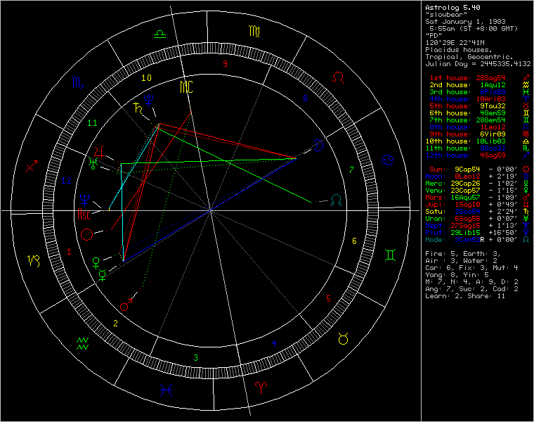Click the 'Moon: 0Leo12' row
The width and height of the screenshot is (534, 422).
pos(478,177)
